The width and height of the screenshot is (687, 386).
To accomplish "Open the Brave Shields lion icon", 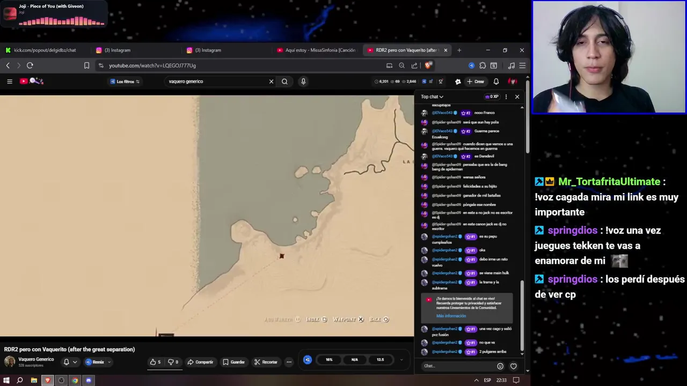I will 428,65.
